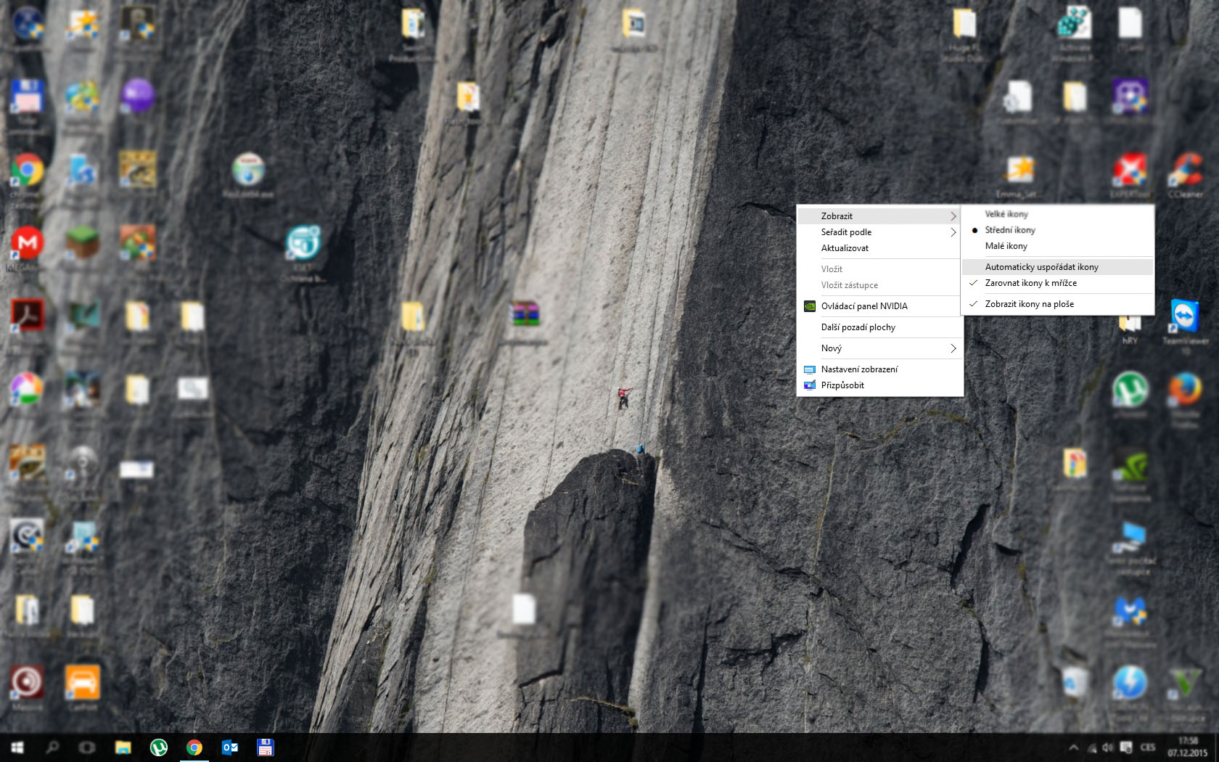This screenshot has height=762, width=1219.
Task: Launch uTorrent from the taskbar
Action: [158, 747]
